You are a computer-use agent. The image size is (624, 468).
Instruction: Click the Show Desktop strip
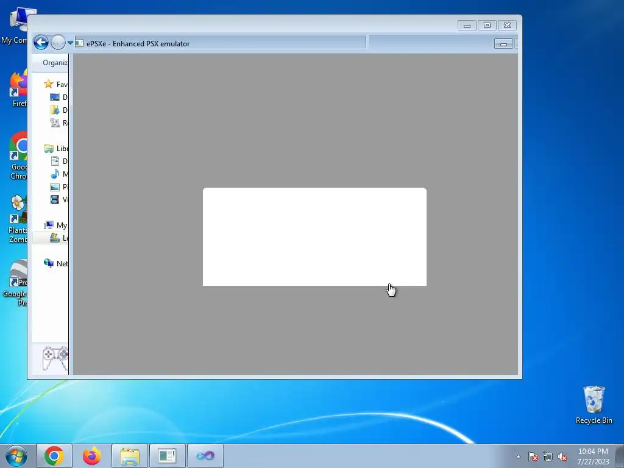620,456
